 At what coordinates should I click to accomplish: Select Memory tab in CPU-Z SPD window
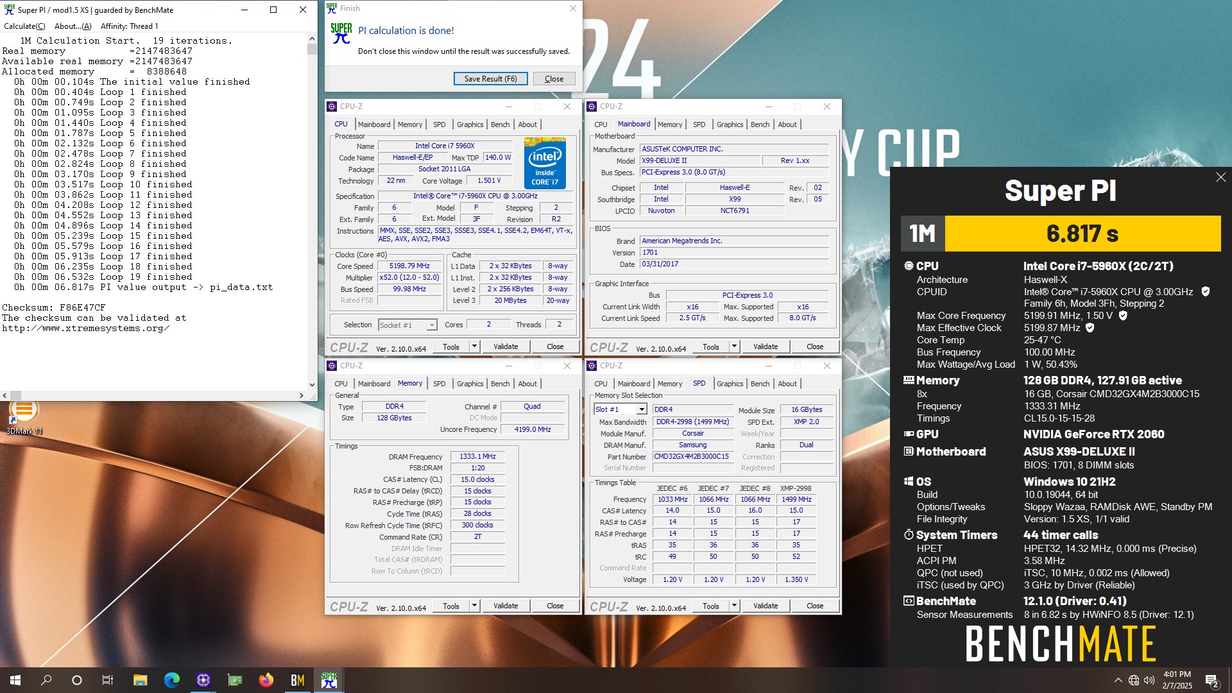670,384
